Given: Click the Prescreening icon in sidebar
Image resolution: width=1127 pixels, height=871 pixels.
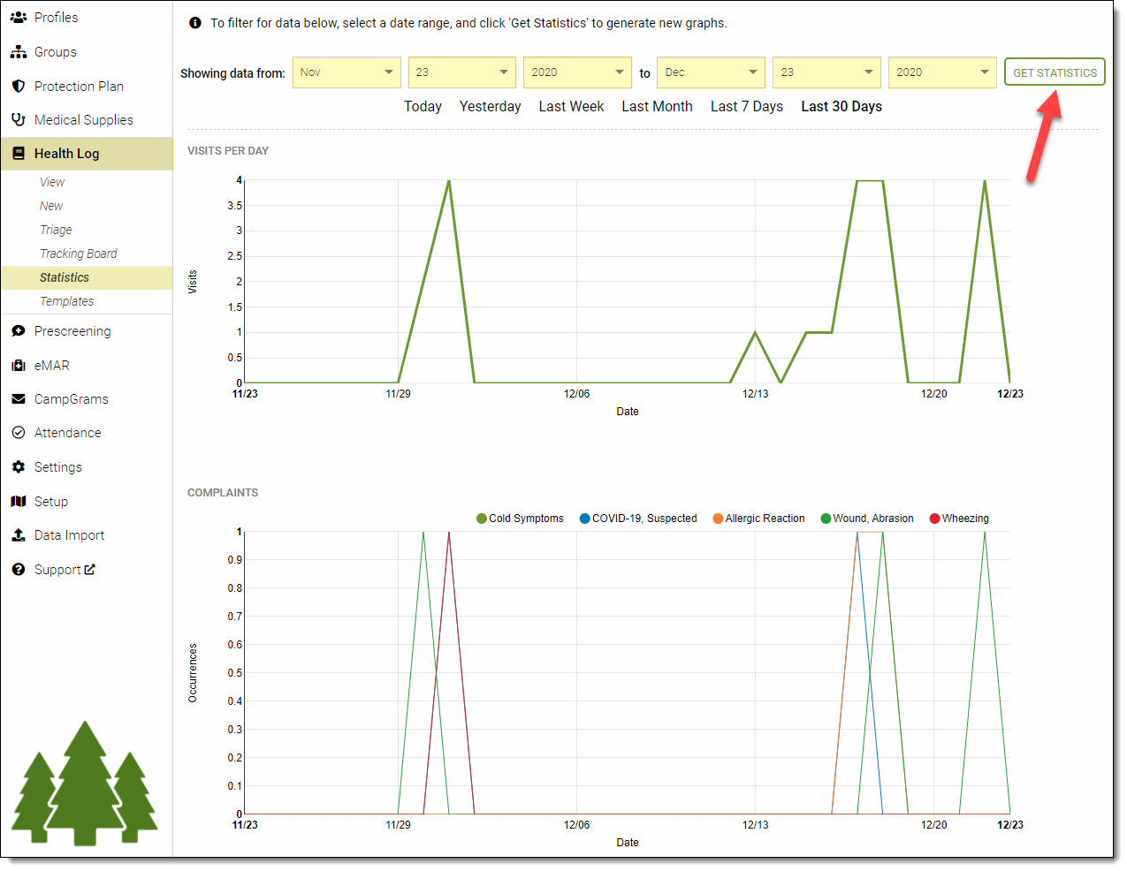Looking at the screenshot, I should [x=18, y=331].
